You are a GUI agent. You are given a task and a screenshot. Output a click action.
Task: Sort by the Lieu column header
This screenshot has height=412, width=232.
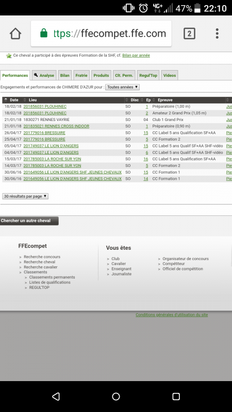(x=32, y=100)
